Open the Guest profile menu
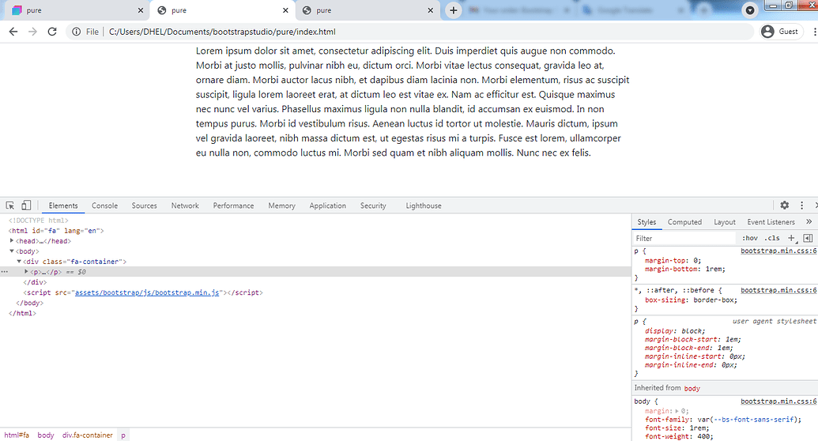This screenshot has height=441, width=818. [780, 32]
